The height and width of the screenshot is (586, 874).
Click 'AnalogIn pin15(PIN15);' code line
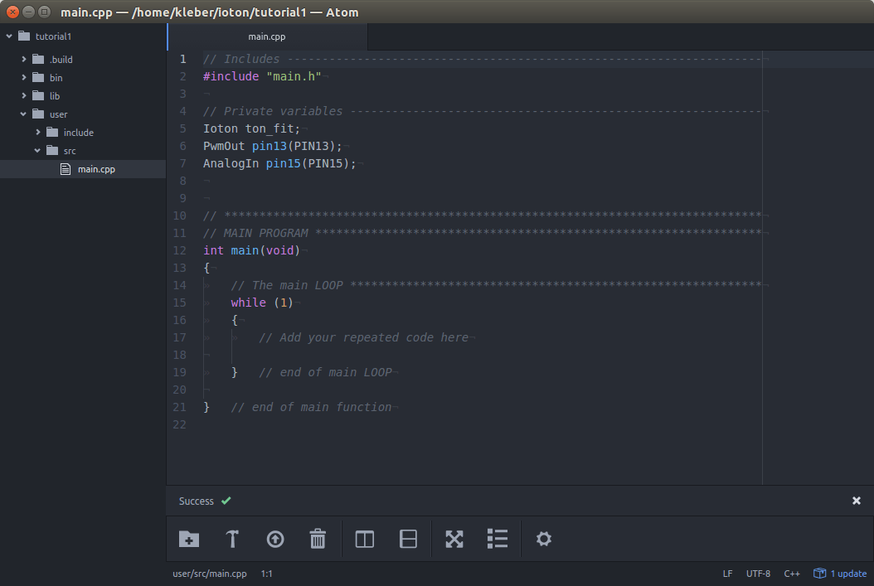[279, 163]
